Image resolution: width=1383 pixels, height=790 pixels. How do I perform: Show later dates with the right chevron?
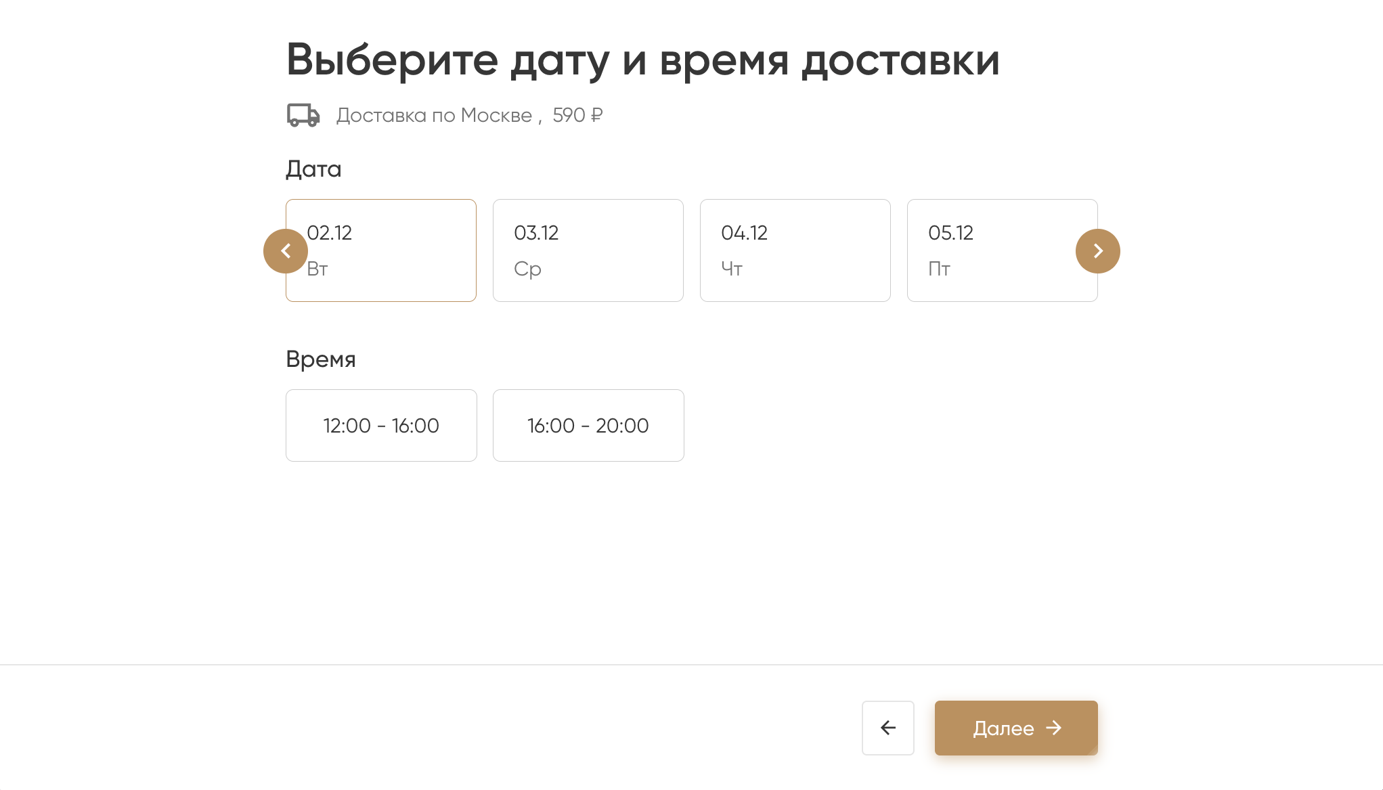[1097, 251]
